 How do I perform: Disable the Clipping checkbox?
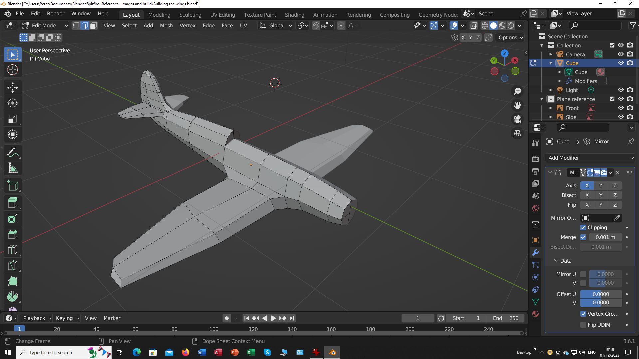(583, 228)
